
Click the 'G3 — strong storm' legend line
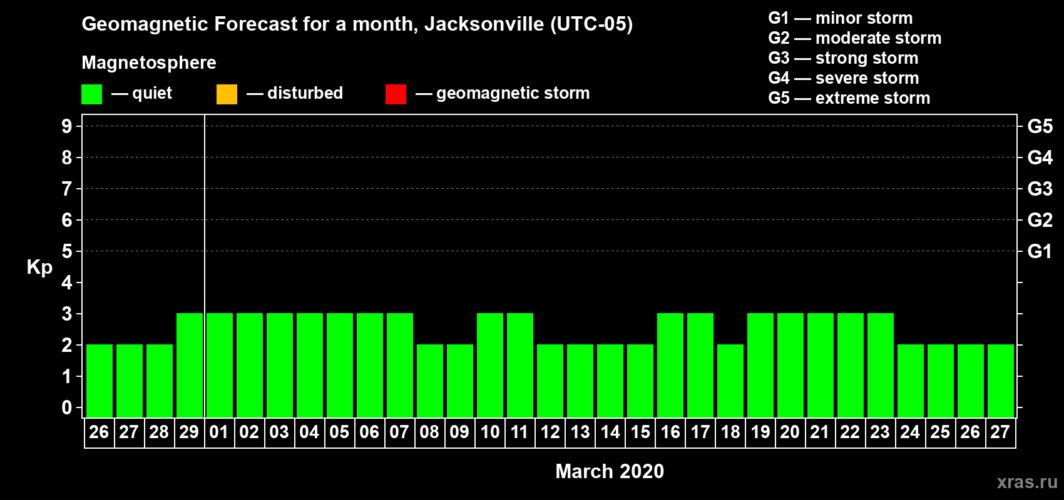(x=843, y=58)
